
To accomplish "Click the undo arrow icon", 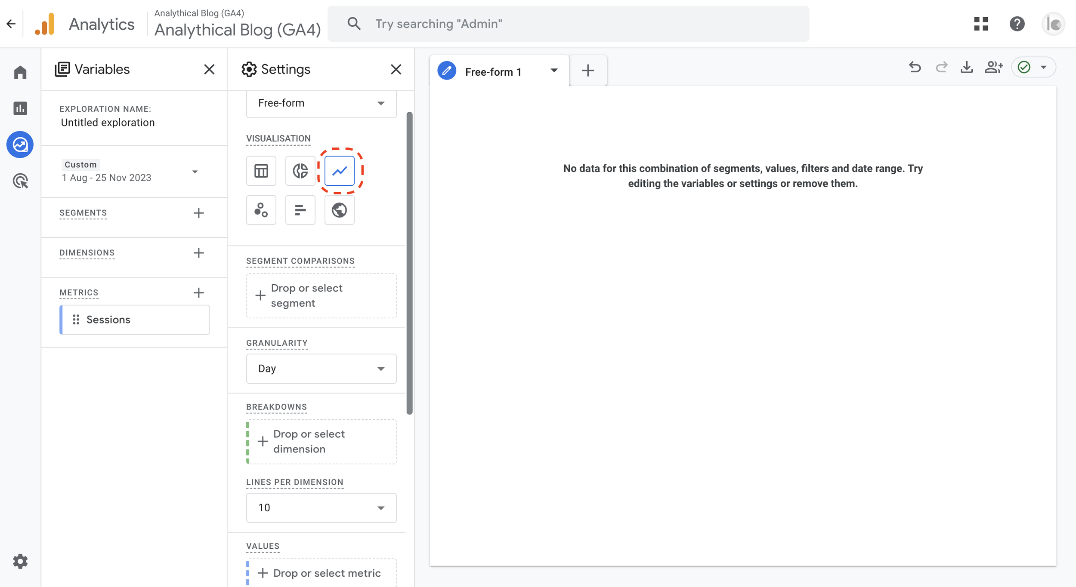I will coord(915,68).
